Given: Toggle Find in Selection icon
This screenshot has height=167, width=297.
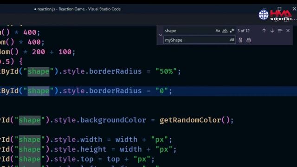Looking at the screenshot, I should point(280,31).
